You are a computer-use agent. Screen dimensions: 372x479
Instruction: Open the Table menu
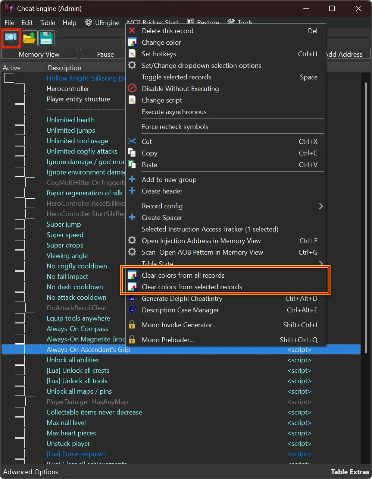point(48,23)
